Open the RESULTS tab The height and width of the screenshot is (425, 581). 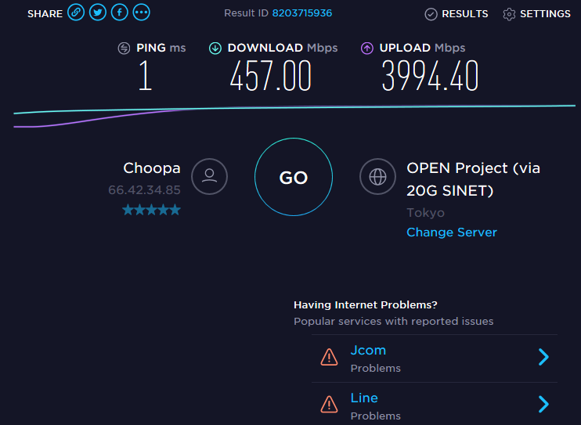click(x=456, y=14)
